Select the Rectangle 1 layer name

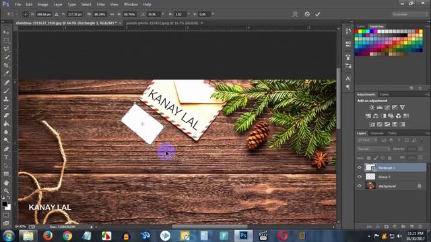point(387,167)
